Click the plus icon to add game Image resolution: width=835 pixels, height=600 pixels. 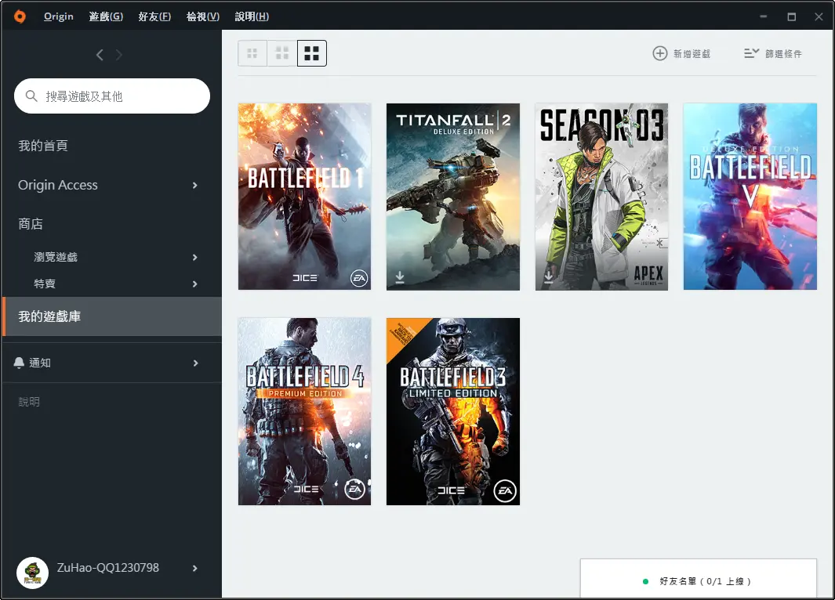click(x=660, y=53)
